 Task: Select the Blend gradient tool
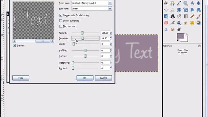186,16
